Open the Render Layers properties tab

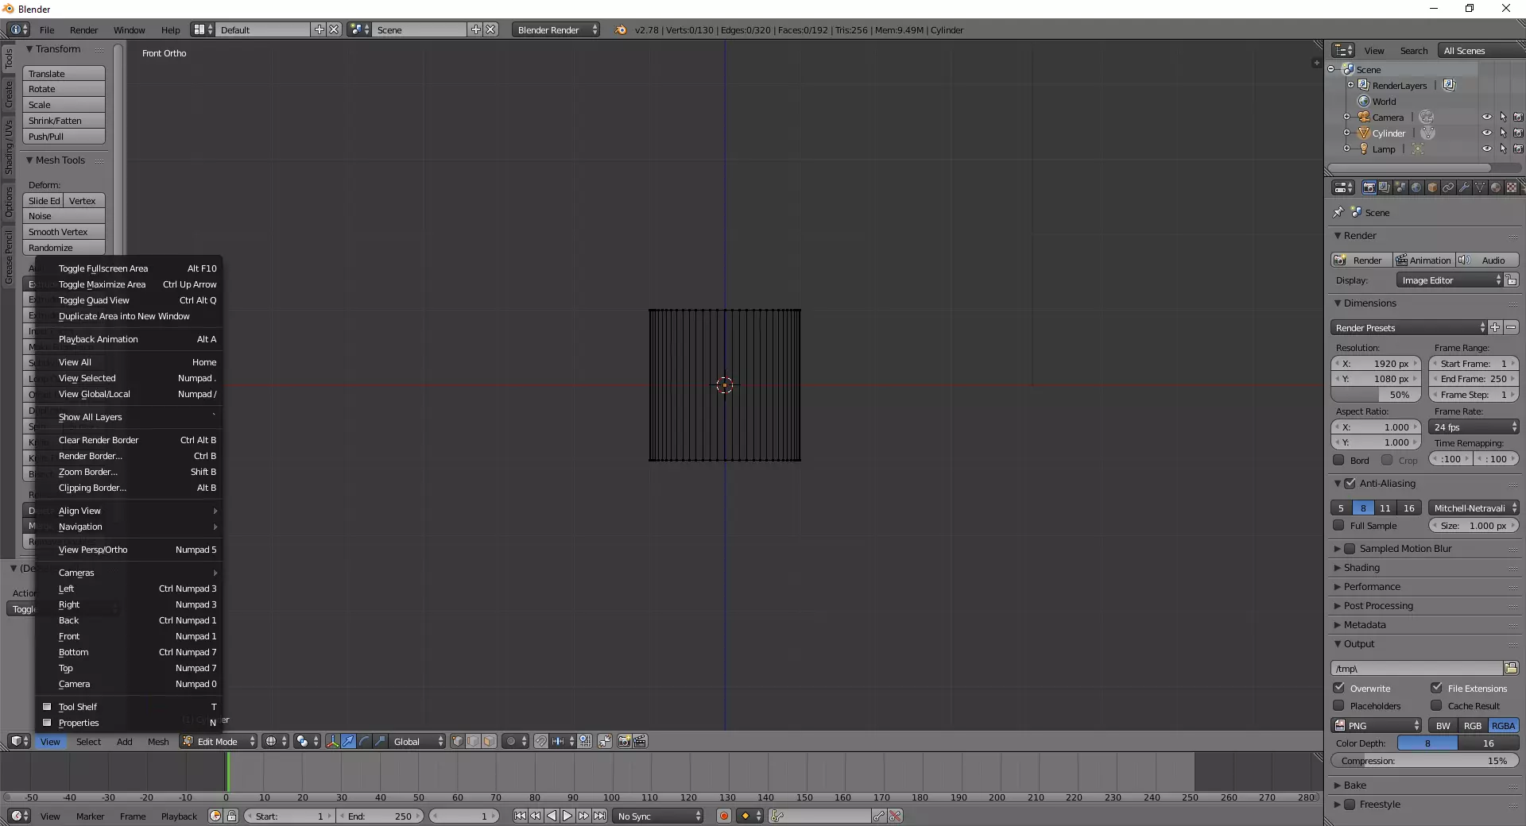(1385, 188)
